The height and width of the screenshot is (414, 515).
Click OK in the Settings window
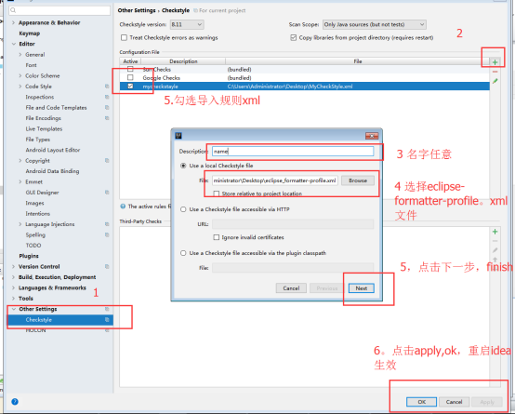click(x=422, y=402)
